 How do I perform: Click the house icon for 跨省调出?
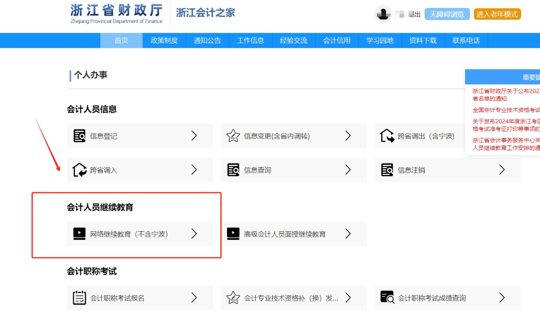pos(387,136)
